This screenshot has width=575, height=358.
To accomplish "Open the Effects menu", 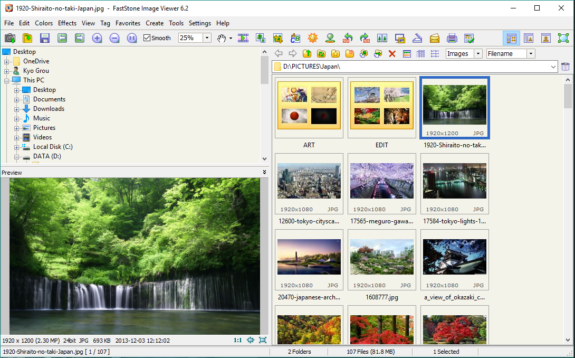I will (67, 23).
